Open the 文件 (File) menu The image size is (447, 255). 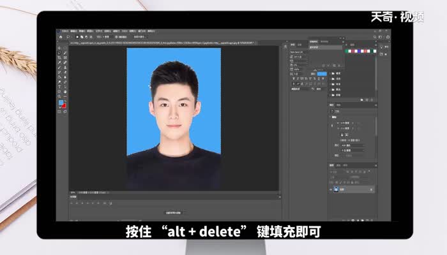click(65, 31)
